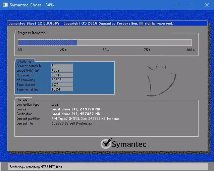This screenshot has height=171, width=214.
Task: Select the Speed (MB/min) value field
Action: tap(62, 71)
